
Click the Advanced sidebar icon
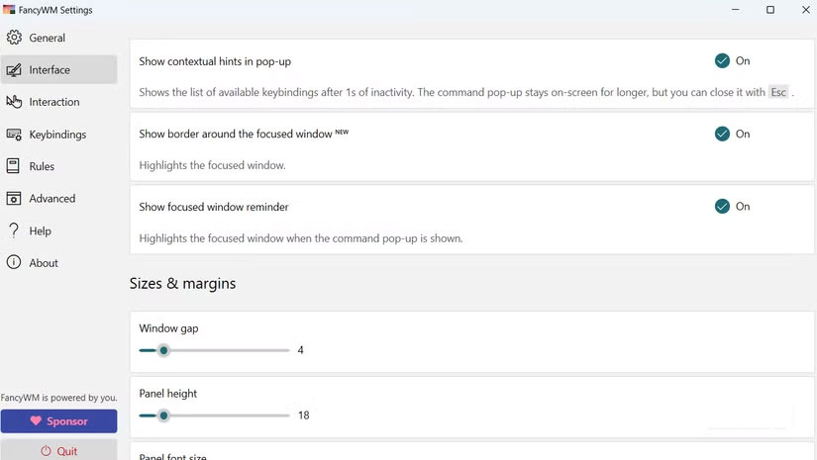tap(14, 199)
